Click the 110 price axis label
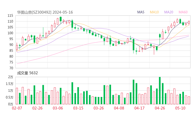 [x=10, y=22]
